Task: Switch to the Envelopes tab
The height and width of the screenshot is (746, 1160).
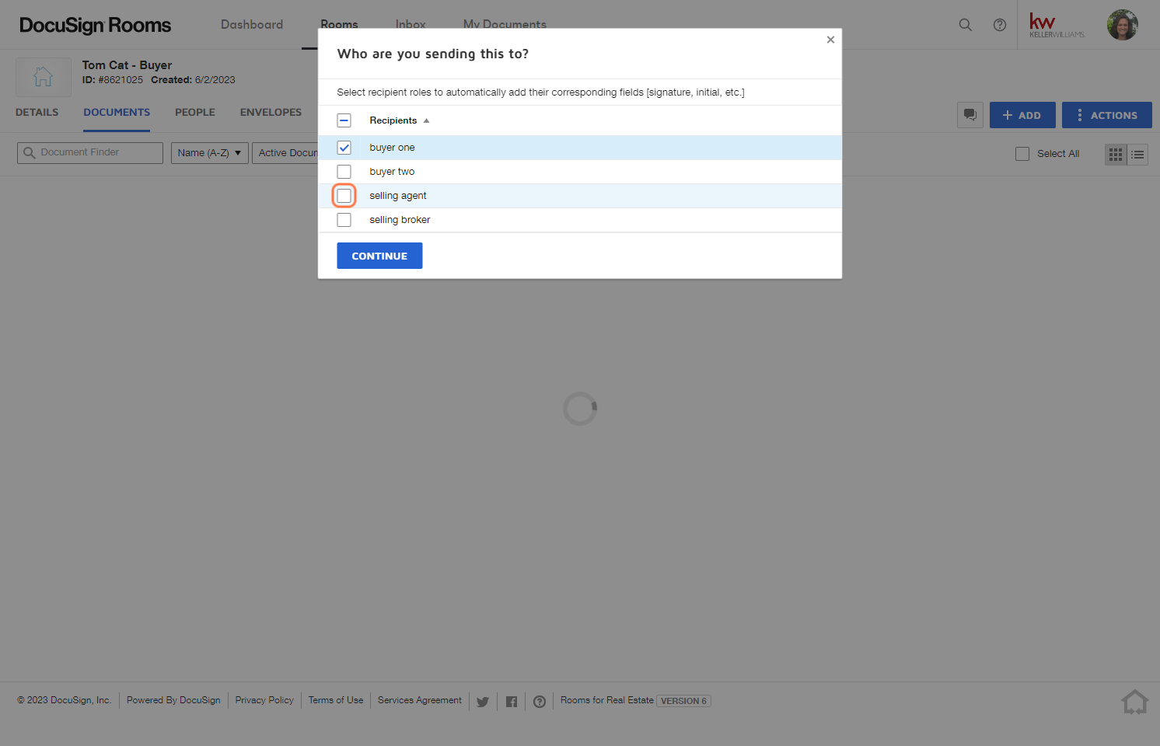Action: click(x=271, y=113)
